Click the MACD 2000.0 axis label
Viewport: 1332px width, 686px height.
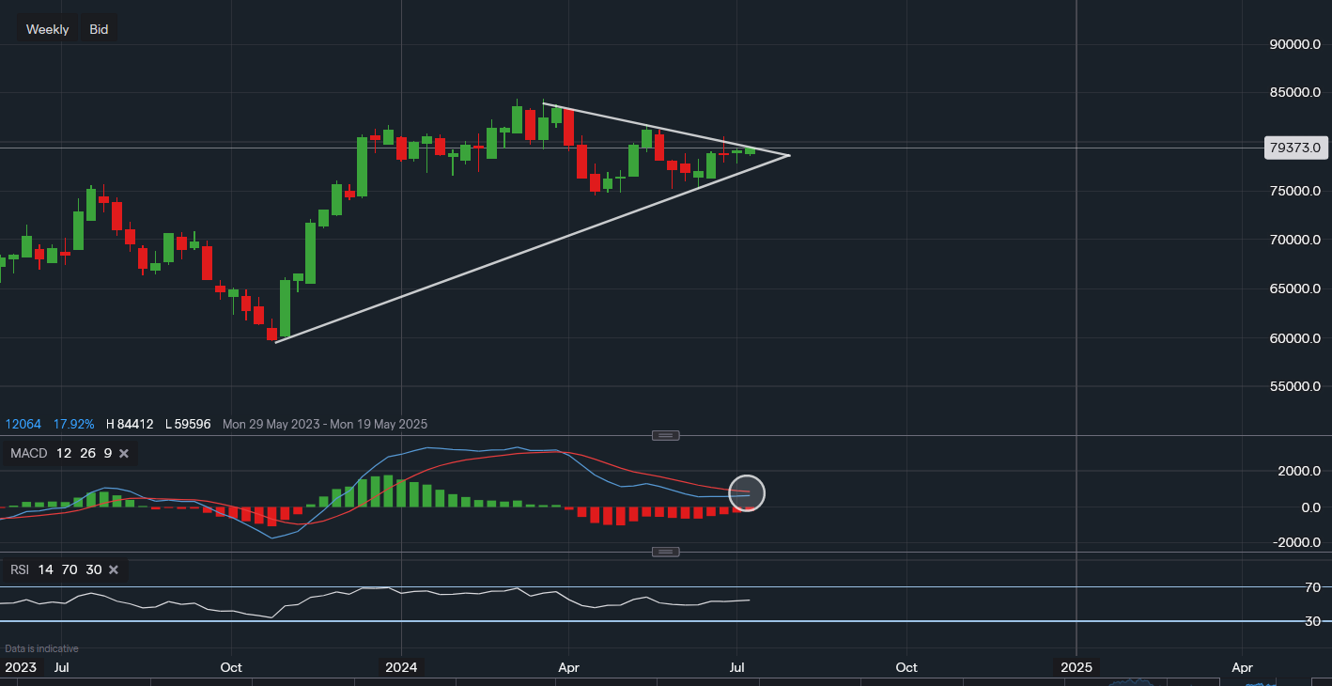click(x=1298, y=471)
